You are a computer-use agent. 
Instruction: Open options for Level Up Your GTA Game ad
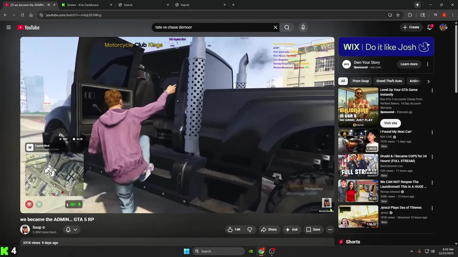click(432, 91)
